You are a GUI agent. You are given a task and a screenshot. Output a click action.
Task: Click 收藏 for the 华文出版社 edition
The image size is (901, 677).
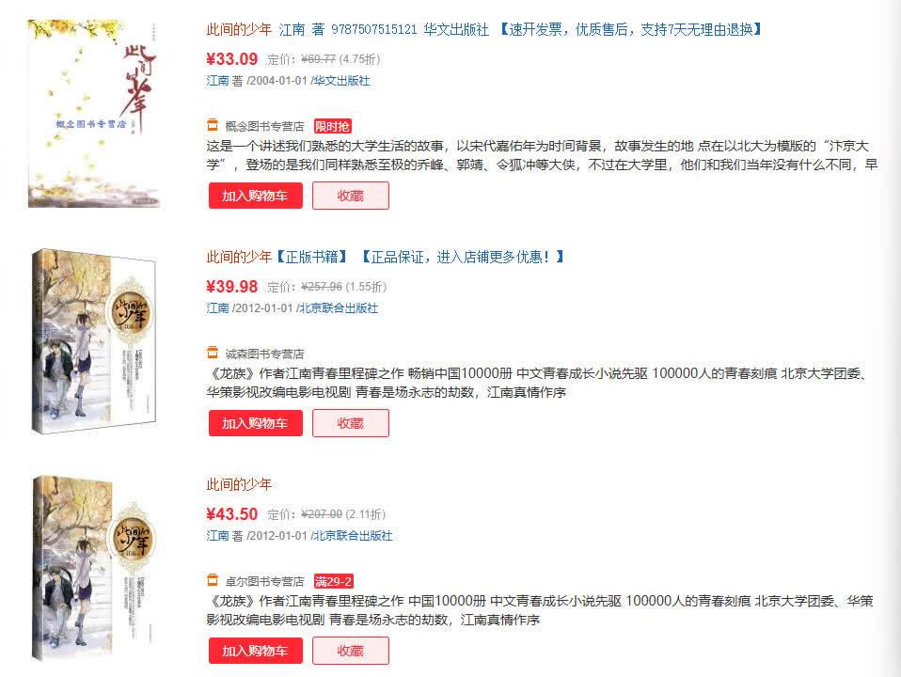click(351, 196)
